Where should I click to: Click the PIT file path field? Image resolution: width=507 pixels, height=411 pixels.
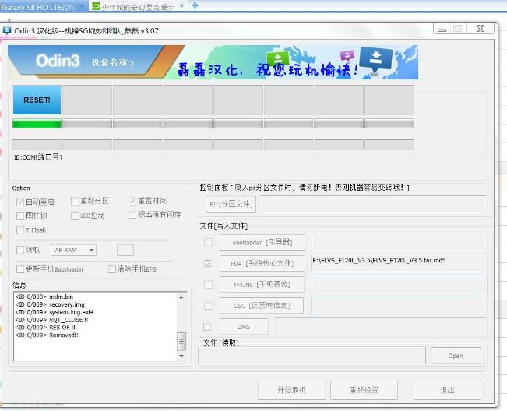click(373, 204)
